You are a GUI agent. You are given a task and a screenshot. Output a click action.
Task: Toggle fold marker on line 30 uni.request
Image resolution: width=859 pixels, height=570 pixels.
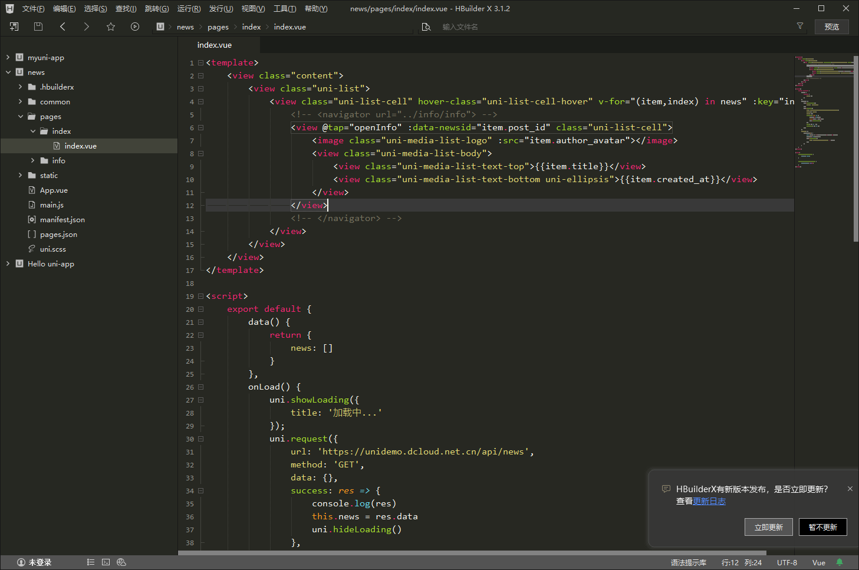[200, 439]
